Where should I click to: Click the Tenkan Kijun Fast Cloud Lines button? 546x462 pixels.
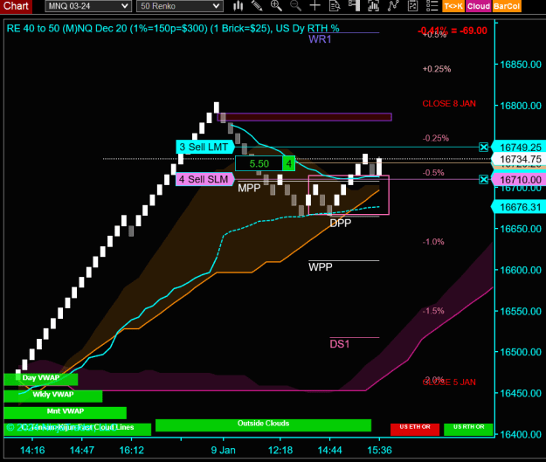[x=77, y=429]
